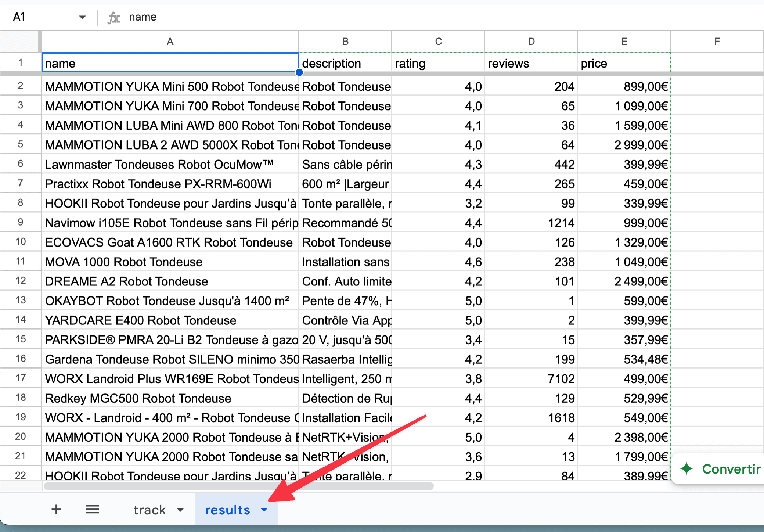Screen dimensions: 764x532
Task: Select column D header
Action: click(x=531, y=42)
